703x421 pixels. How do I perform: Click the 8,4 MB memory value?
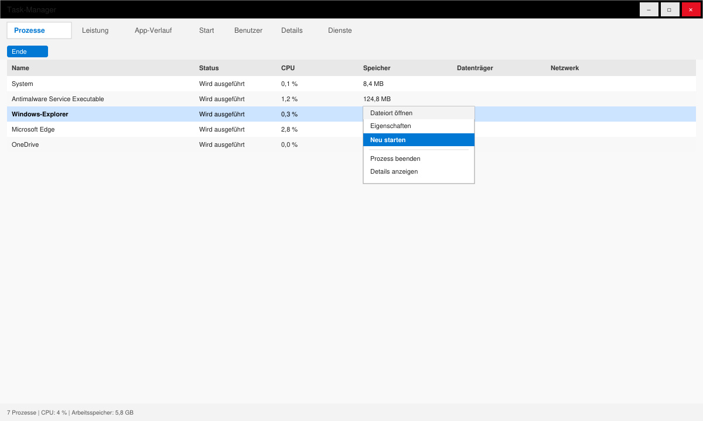(x=373, y=84)
